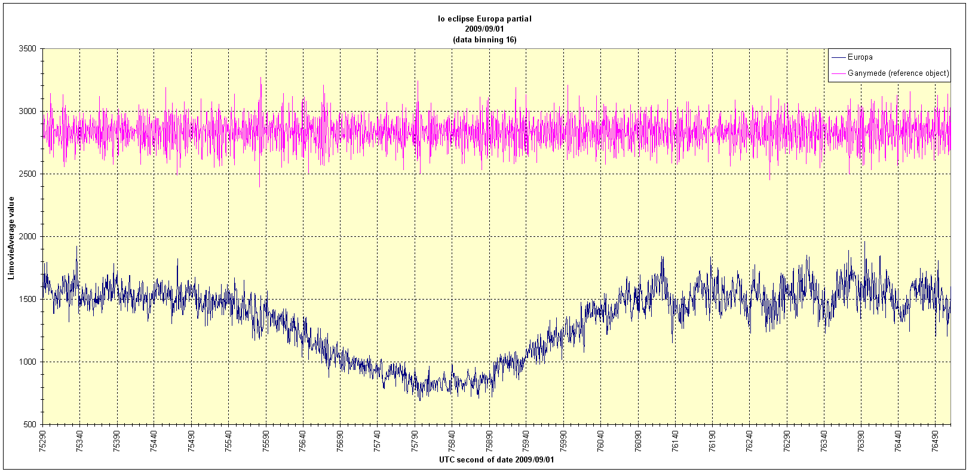Click the x-axis label 76240
Image resolution: width=969 pixels, height=472 pixels.
coord(750,440)
